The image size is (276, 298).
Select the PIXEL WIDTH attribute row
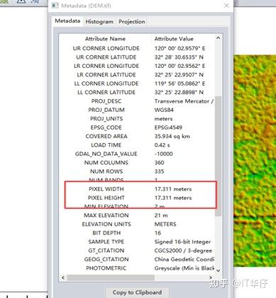(137, 189)
